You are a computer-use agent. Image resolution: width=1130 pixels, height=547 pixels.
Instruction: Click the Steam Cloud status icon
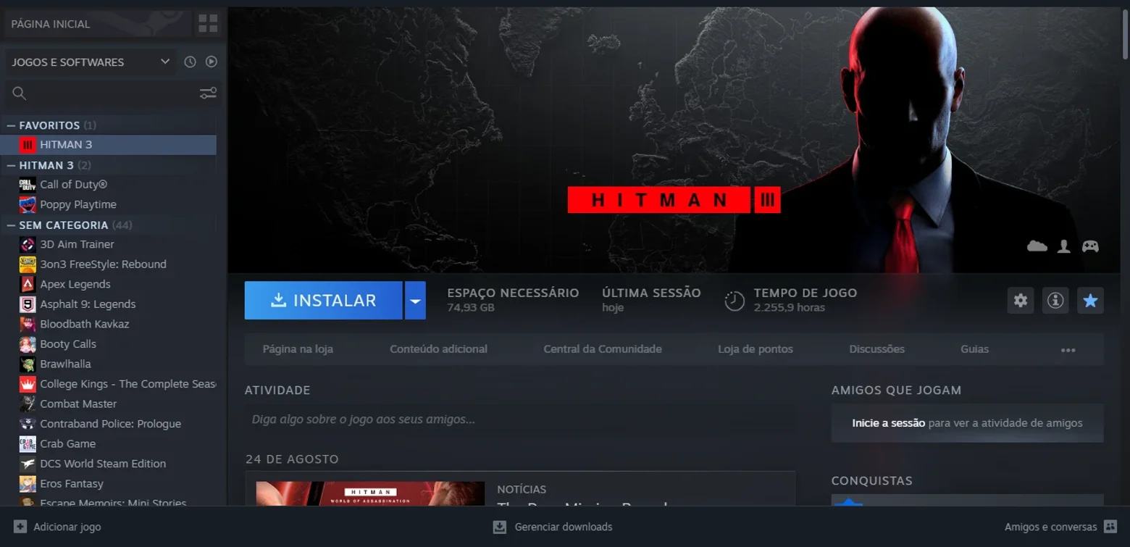pyautogui.click(x=1037, y=246)
